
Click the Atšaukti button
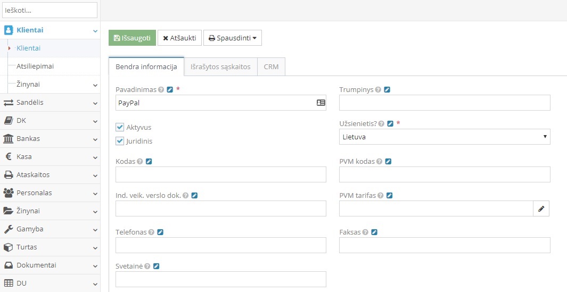coord(179,38)
